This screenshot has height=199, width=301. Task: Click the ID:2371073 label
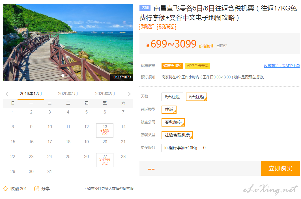pyautogui.click(x=122, y=77)
